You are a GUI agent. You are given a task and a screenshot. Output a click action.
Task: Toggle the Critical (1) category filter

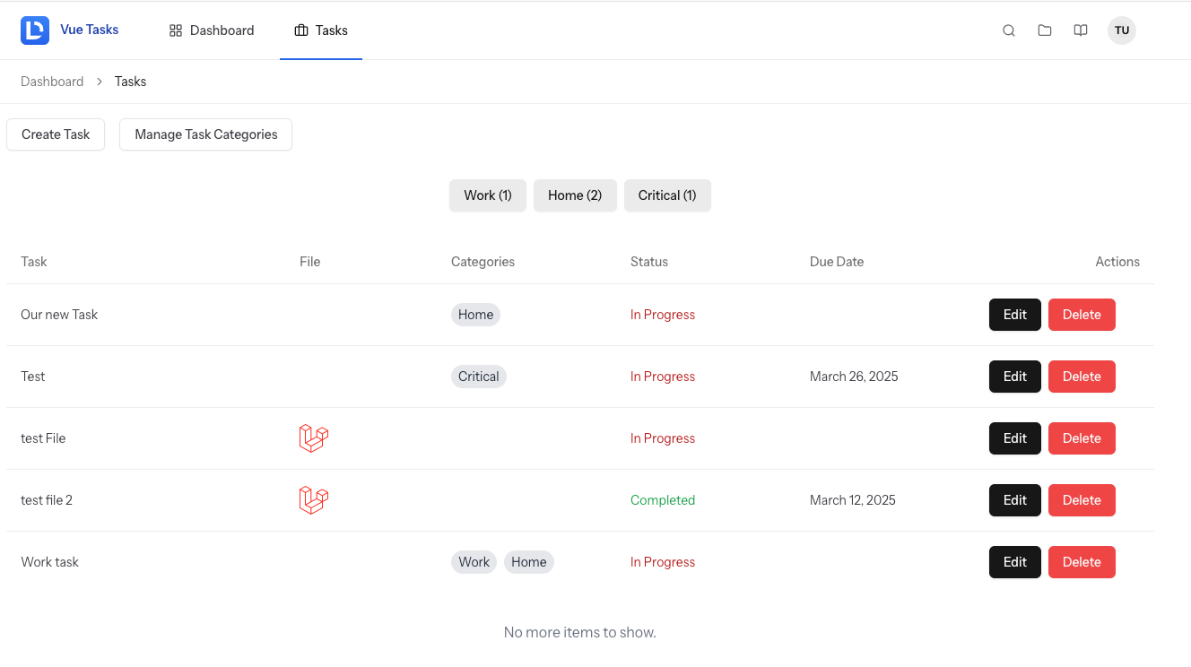pos(667,195)
